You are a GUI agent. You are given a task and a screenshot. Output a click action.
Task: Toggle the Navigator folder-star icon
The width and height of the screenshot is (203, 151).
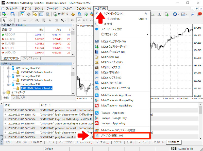coord(35,14)
